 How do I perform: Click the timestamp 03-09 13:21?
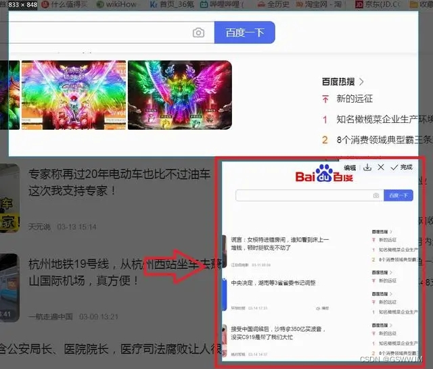99,316
